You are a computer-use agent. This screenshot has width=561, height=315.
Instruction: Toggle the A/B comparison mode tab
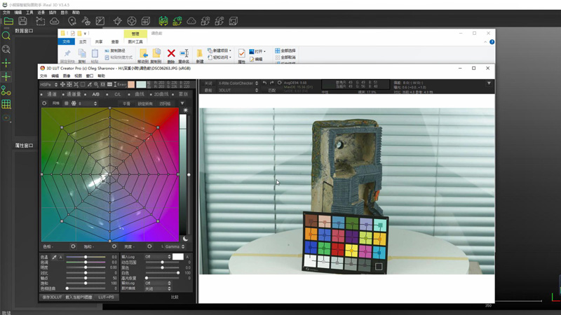[x=95, y=94]
